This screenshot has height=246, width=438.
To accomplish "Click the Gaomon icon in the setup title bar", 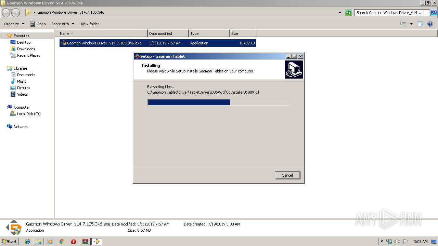I will [x=137, y=56].
